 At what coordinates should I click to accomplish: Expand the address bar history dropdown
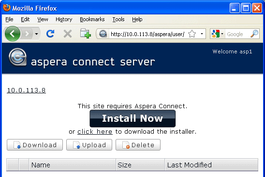click(202, 34)
